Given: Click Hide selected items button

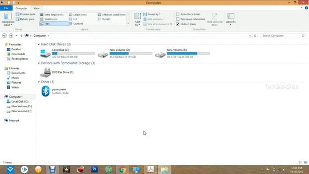Looking at the screenshot, I should coord(214,19).
